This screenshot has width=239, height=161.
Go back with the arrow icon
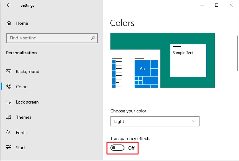(9, 5)
